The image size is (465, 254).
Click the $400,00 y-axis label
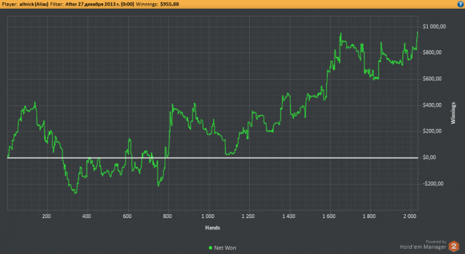pyautogui.click(x=432, y=105)
